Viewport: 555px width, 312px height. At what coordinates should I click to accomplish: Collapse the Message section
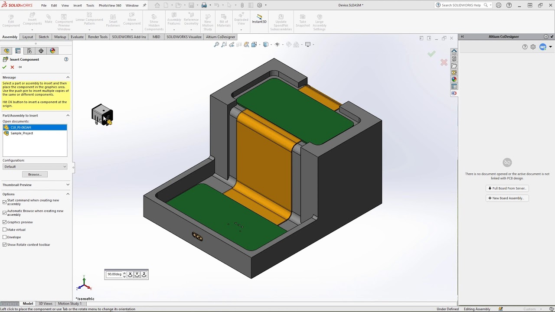(x=68, y=77)
